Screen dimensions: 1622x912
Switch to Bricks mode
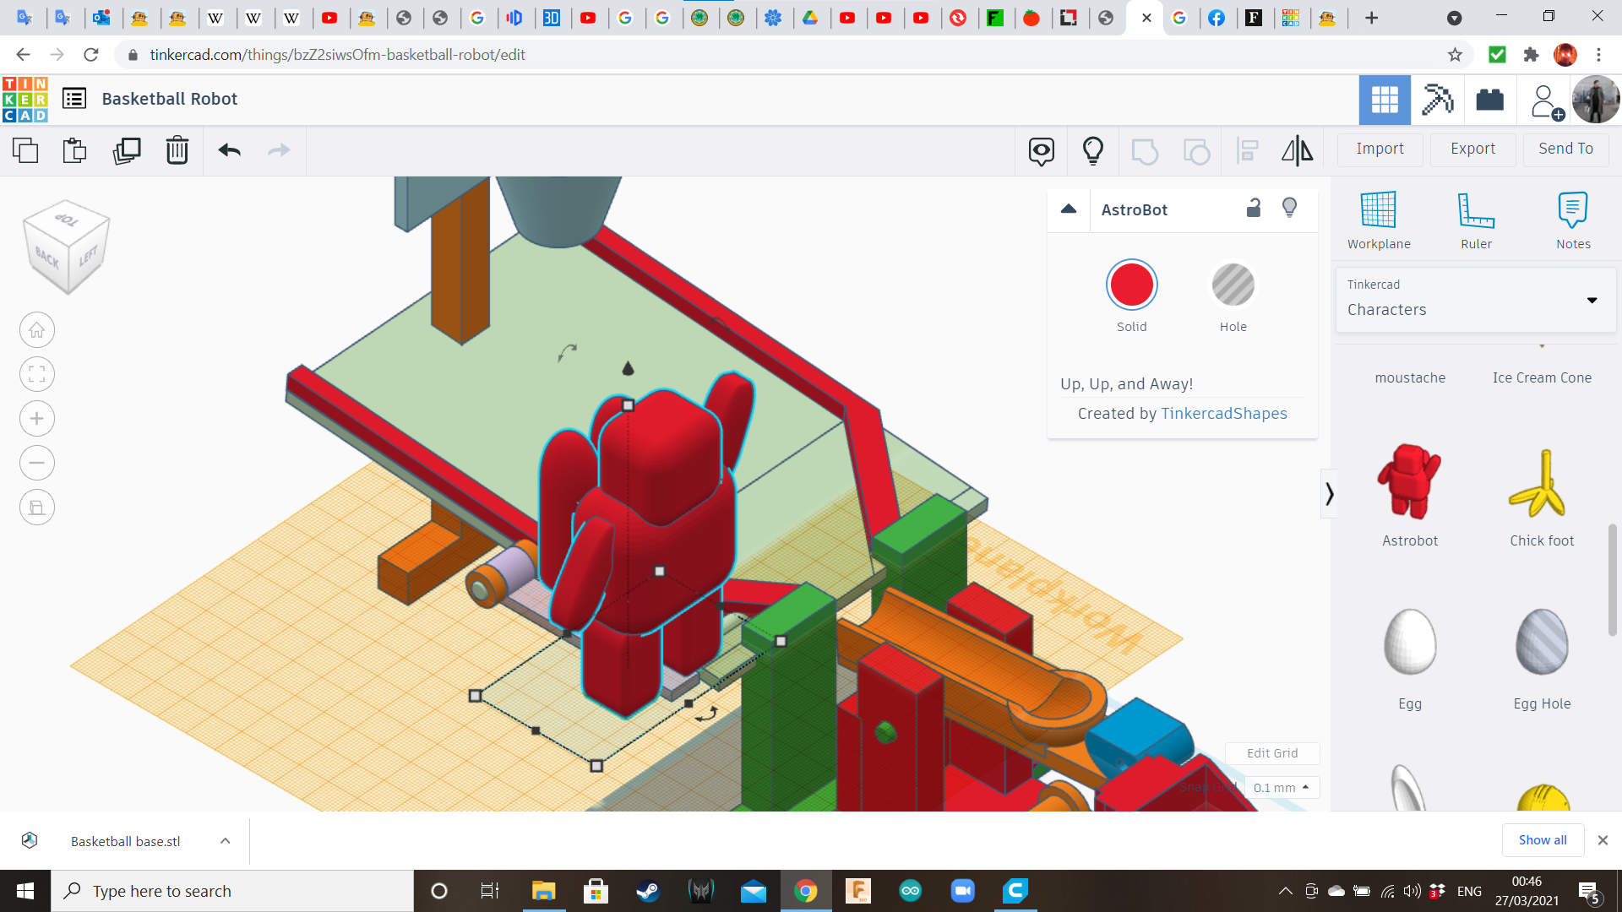1489,100
